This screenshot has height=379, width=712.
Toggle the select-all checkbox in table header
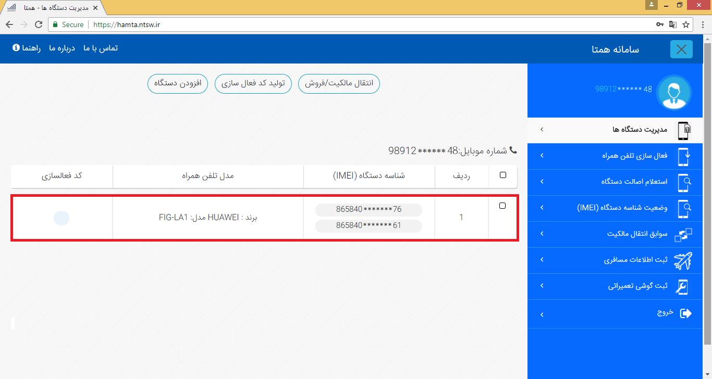[502, 175]
